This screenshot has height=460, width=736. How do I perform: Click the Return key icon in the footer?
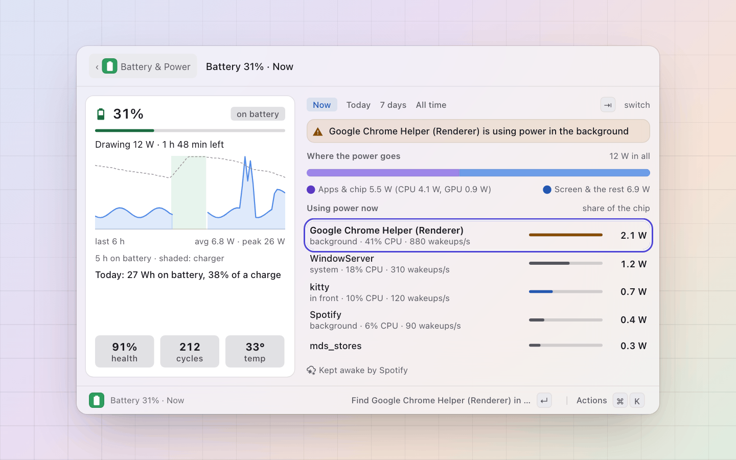click(x=544, y=401)
